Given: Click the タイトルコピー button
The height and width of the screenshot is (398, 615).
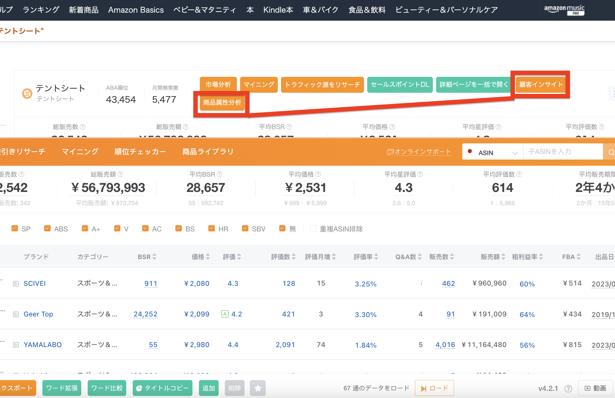Looking at the screenshot, I should (162, 388).
